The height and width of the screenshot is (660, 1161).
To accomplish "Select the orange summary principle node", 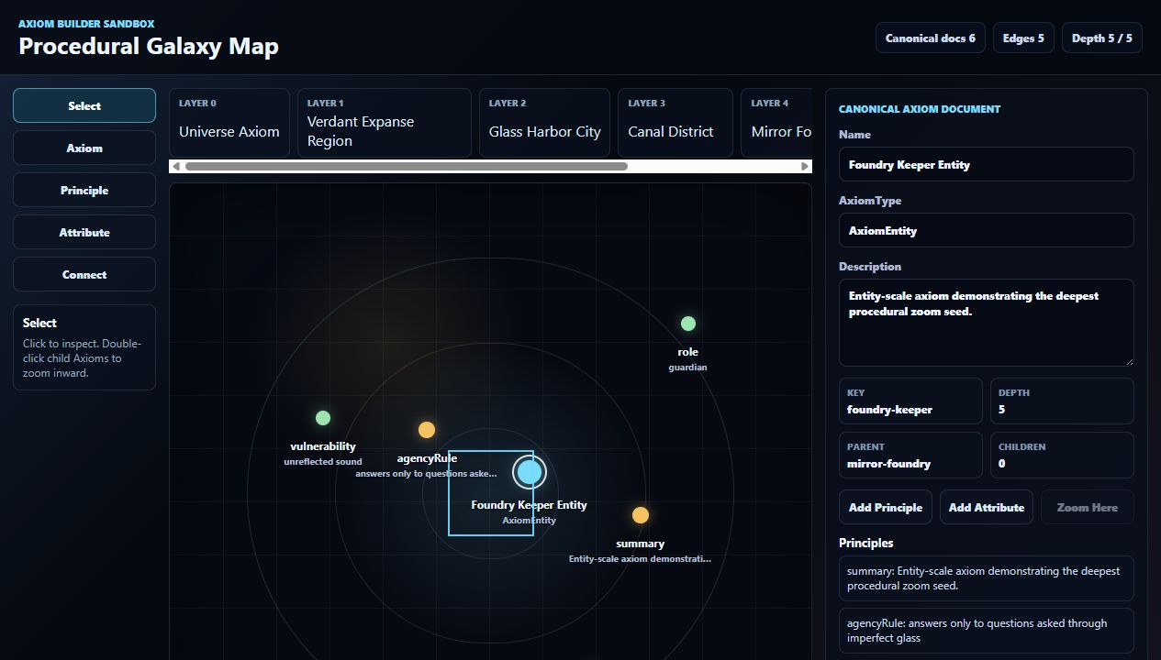I will pos(641,515).
